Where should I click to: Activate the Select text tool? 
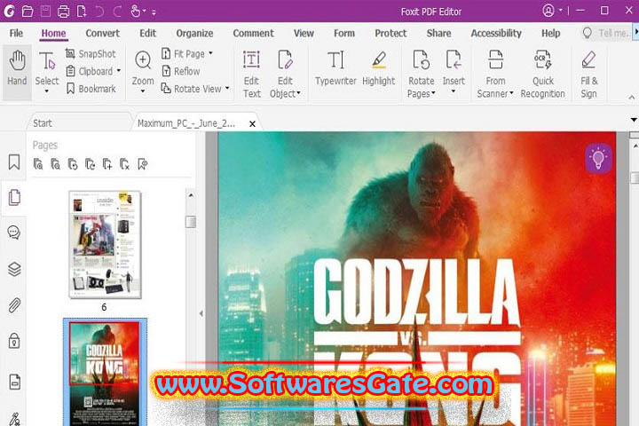point(47,67)
